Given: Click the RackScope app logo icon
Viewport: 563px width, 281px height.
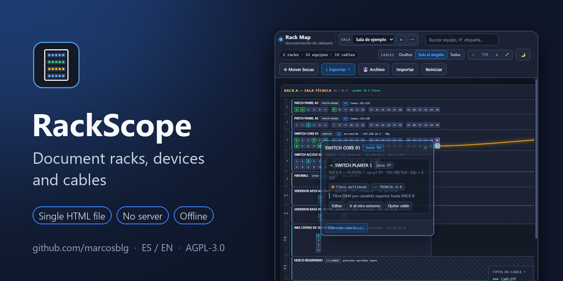Looking at the screenshot, I should point(56,65).
